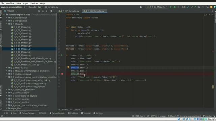Expand all in Project panel
The width and height of the screenshot is (216, 121).
43,11
